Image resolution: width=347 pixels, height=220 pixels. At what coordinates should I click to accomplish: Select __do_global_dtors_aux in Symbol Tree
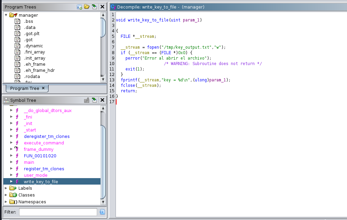(x=48, y=110)
